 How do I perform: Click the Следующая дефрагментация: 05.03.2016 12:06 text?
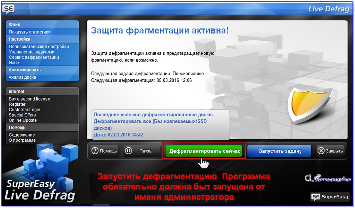click(141, 80)
